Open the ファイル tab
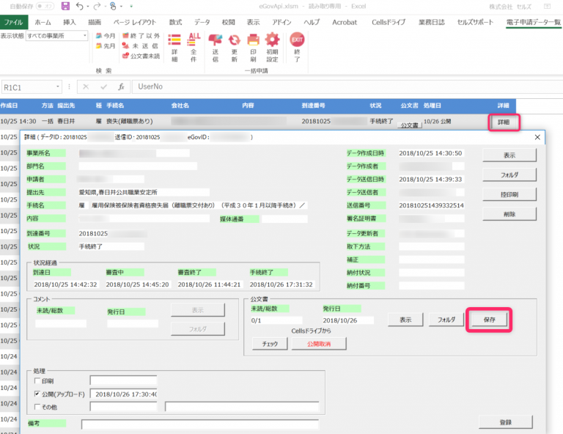The image size is (563, 434). pos(14,22)
